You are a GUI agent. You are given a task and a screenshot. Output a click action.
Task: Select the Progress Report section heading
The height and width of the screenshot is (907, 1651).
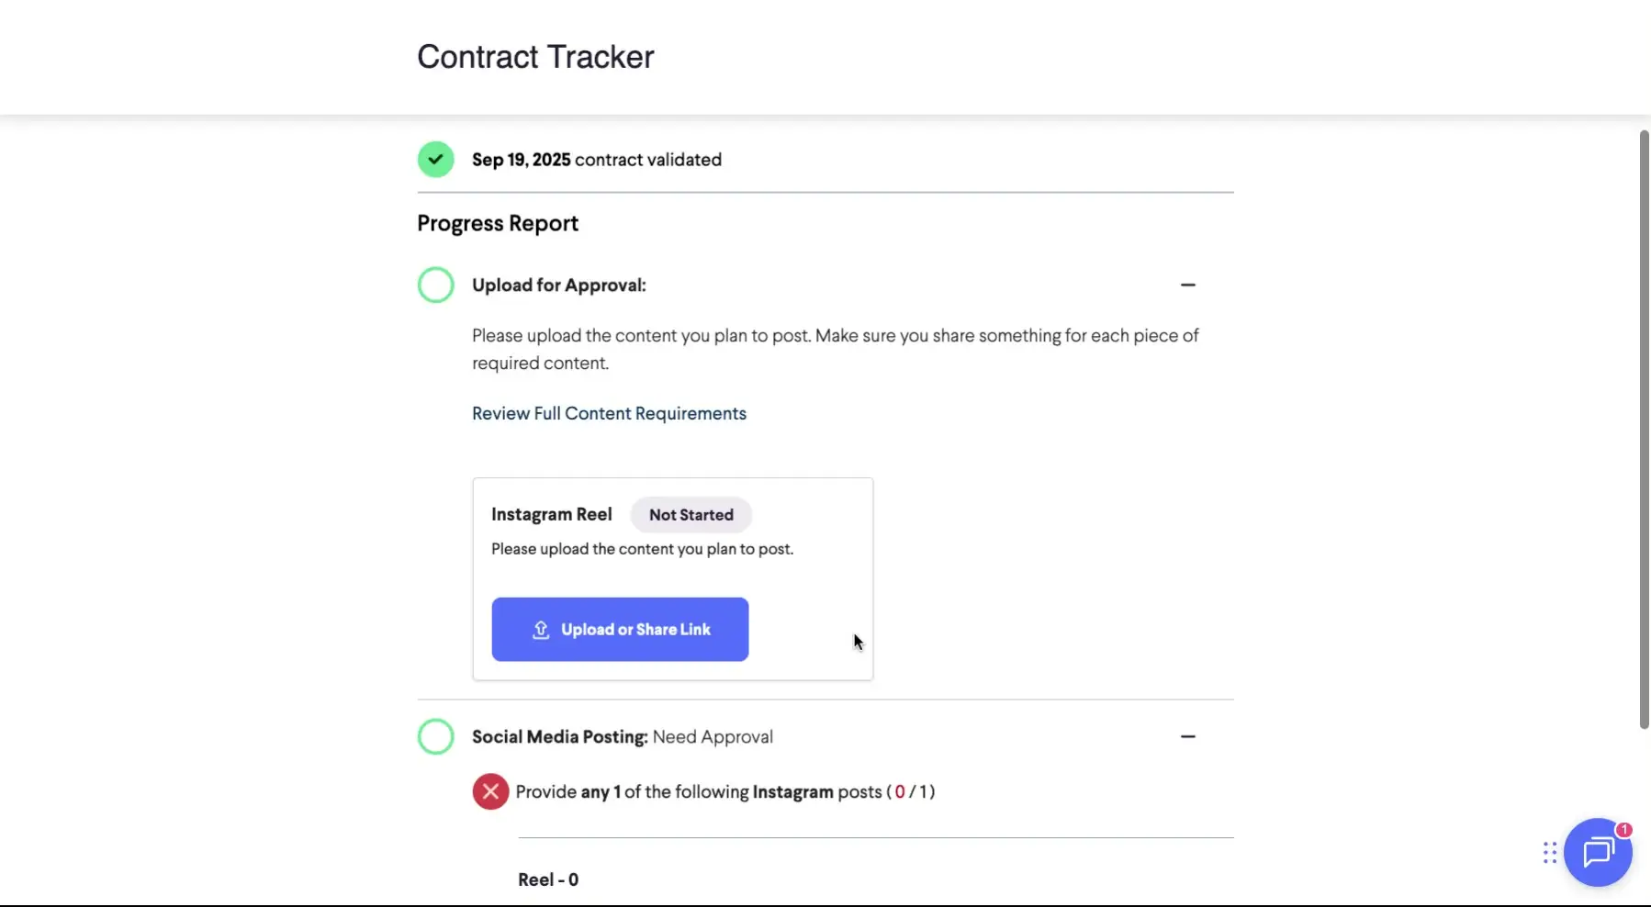point(497,223)
